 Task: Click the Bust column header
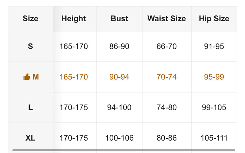point(119,18)
